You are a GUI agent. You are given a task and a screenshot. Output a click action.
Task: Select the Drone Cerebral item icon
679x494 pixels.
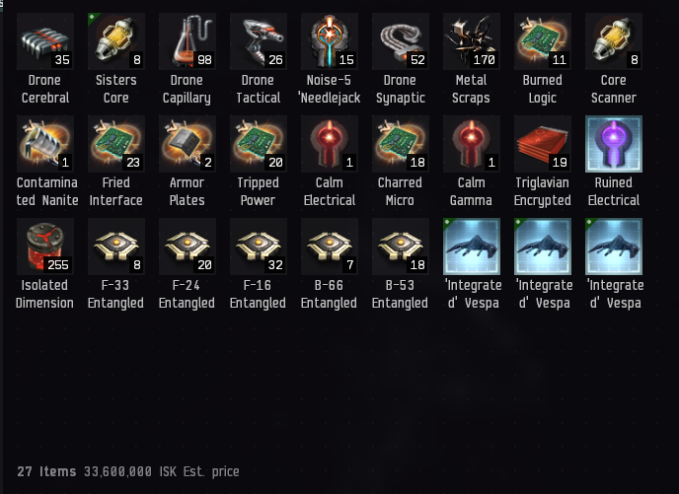coord(45,41)
